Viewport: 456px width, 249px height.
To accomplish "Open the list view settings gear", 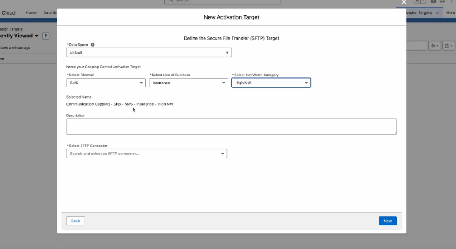I will (x=434, y=46).
